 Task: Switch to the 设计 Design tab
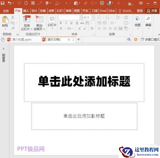click(35, 11)
